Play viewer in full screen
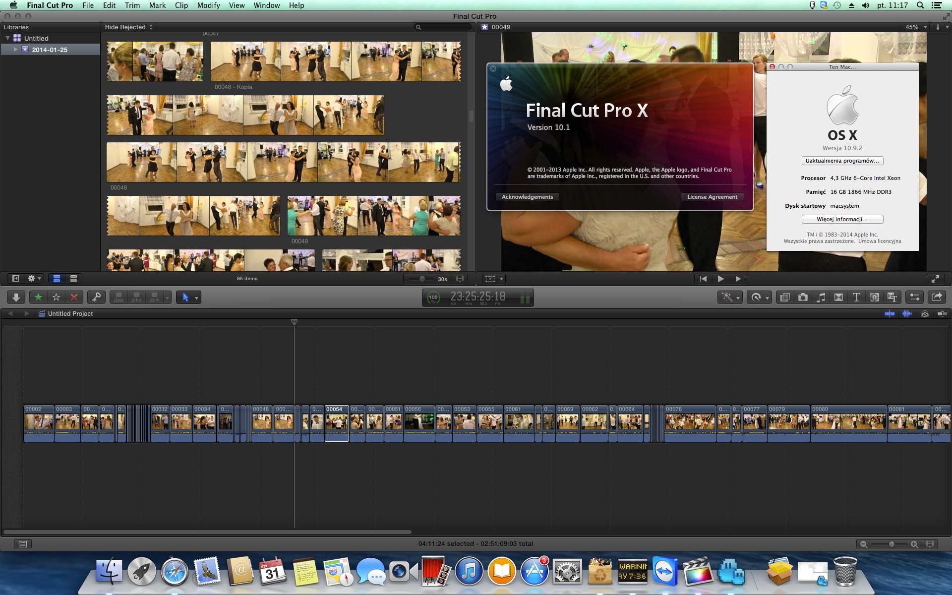952x595 pixels. (x=935, y=279)
